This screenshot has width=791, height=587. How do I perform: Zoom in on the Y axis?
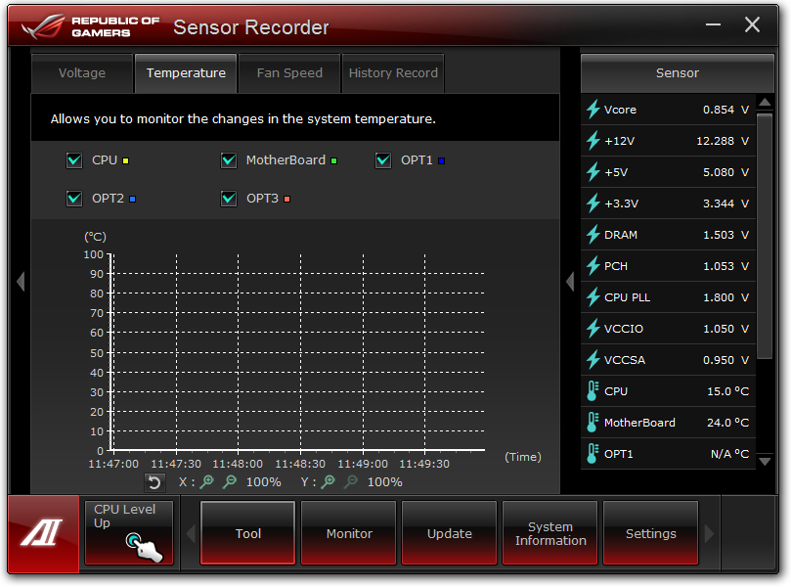pyautogui.click(x=329, y=482)
